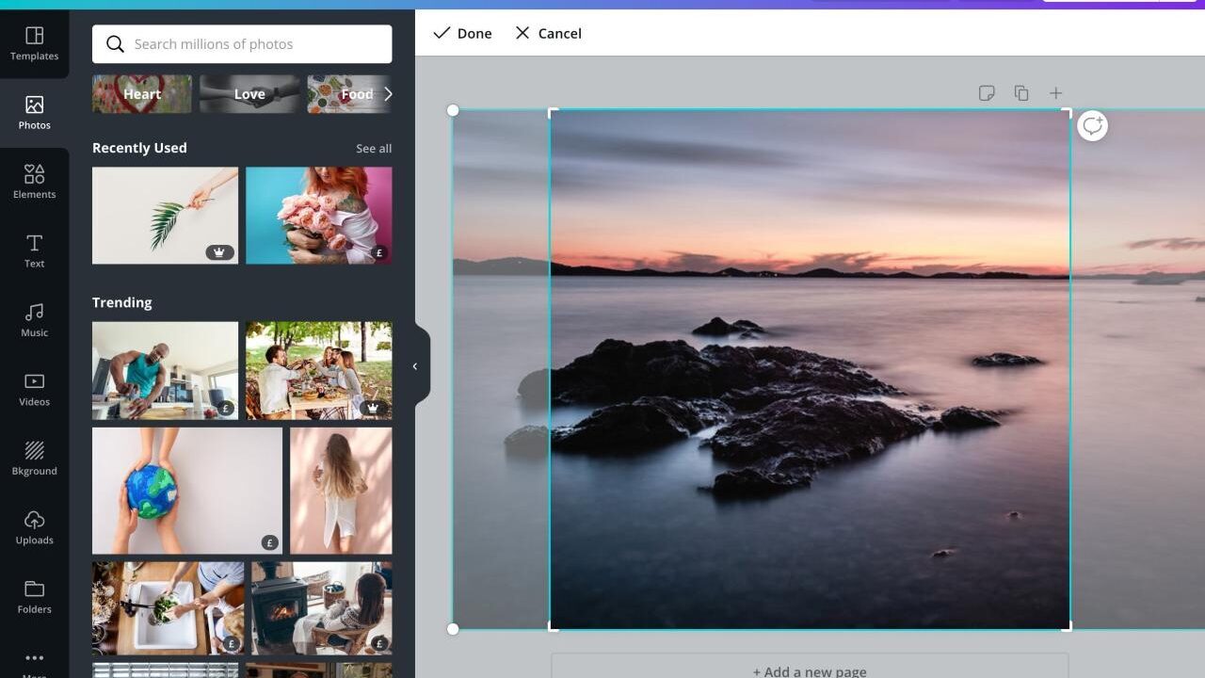This screenshot has height=678, width=1205.
Task: Click the circular flip icon on the image
Action: point(1092,125)
